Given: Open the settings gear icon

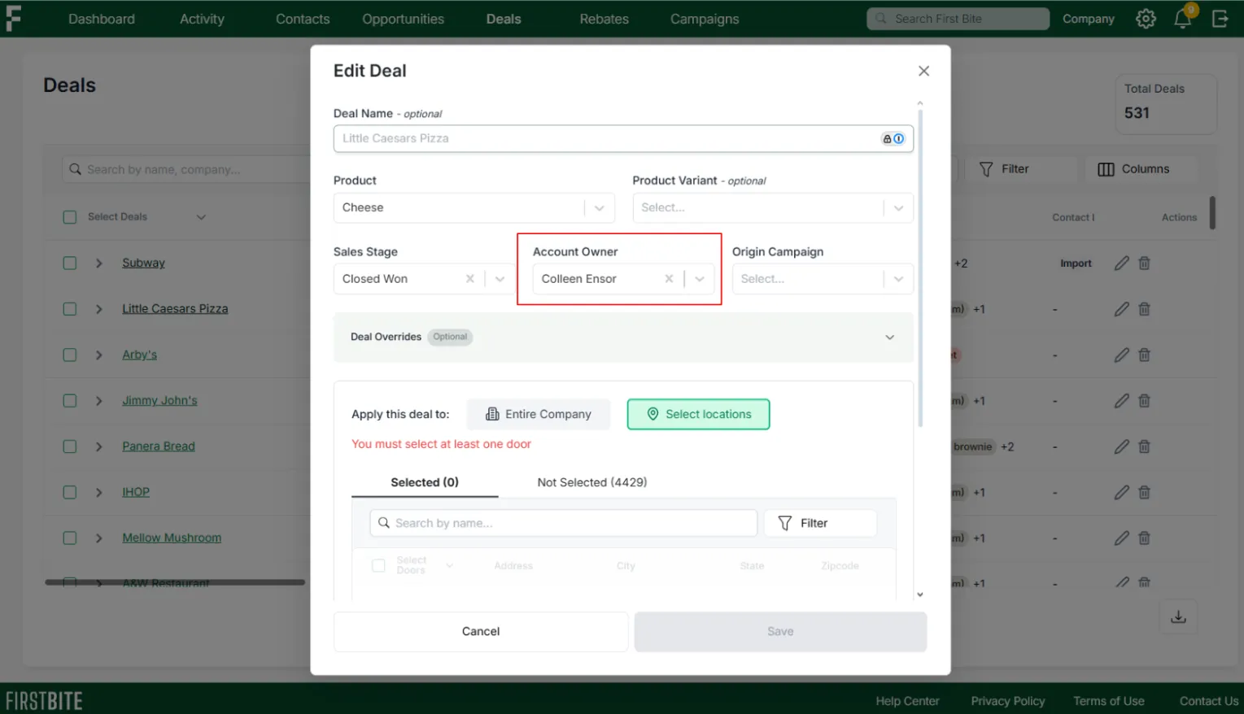Looking at the screenshot, I should point(1146,19).
